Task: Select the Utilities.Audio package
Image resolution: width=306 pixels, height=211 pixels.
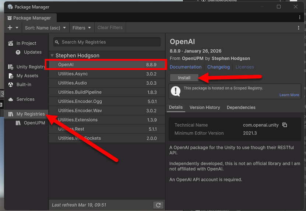Action: [x=107, y=83]
